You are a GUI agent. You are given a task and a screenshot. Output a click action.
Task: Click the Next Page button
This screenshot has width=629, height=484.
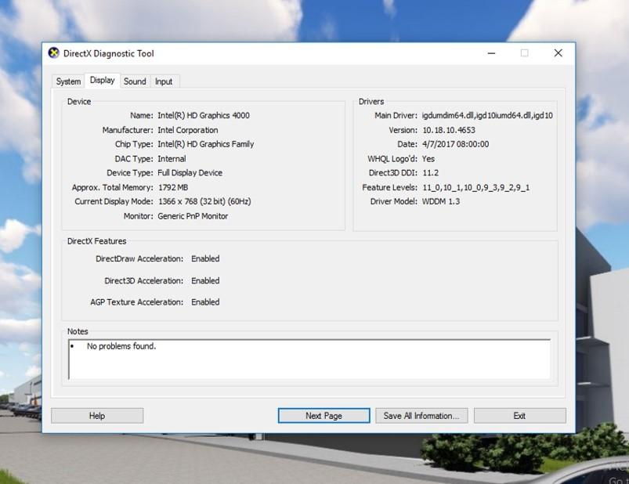tap(324, 416)
